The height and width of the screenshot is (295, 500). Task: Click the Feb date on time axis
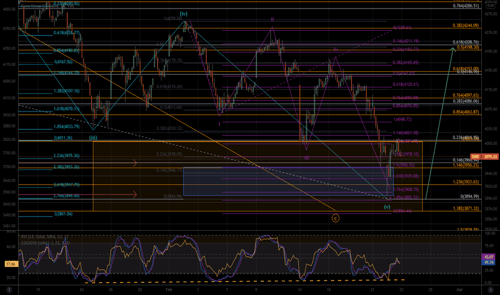pyautogui.click(x=168, y=290)
